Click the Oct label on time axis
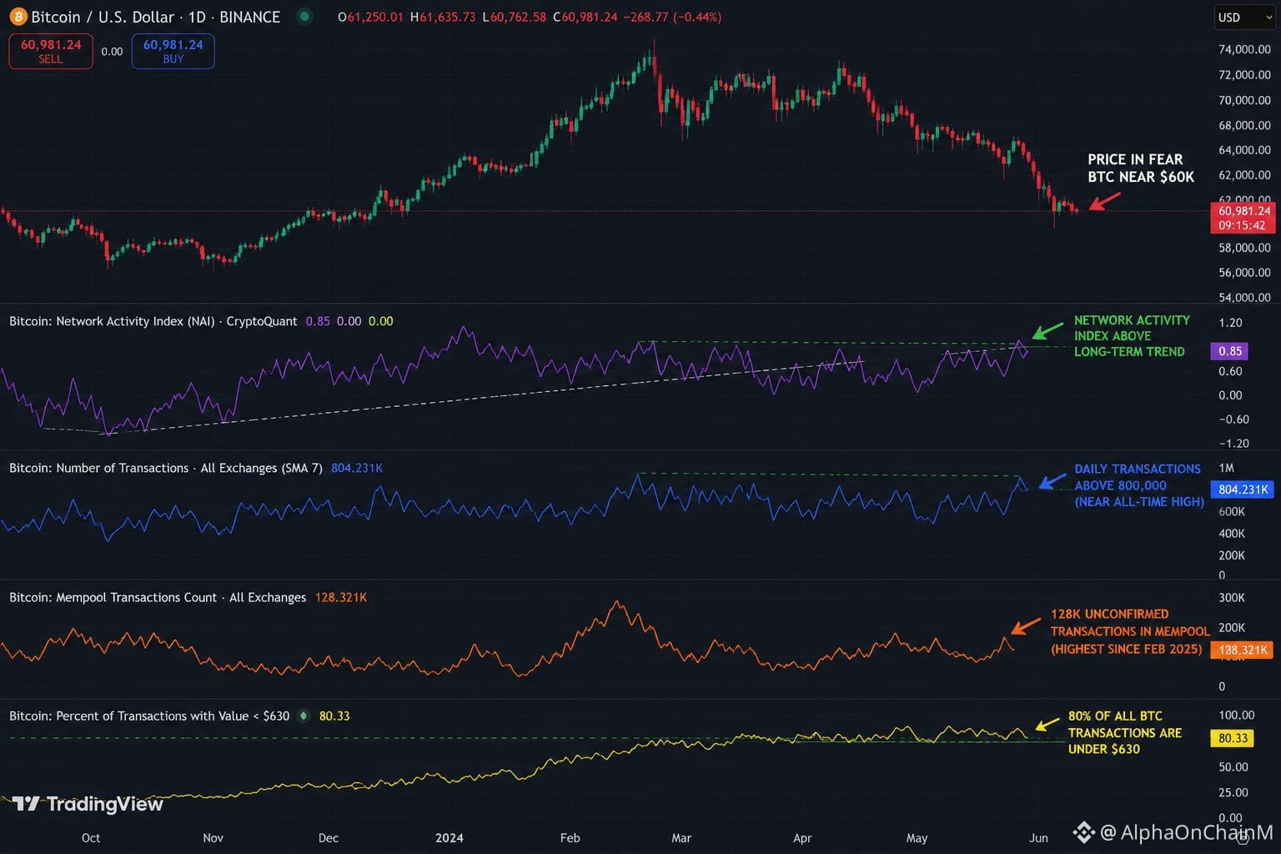The width and height of the screenshot is (1281, 854). coord(91,837)
